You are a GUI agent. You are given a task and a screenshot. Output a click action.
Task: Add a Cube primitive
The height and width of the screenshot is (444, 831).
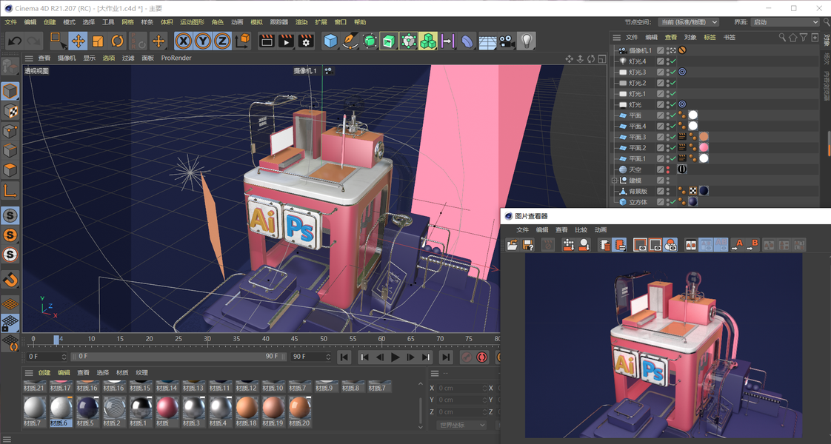tap(330, 41)
